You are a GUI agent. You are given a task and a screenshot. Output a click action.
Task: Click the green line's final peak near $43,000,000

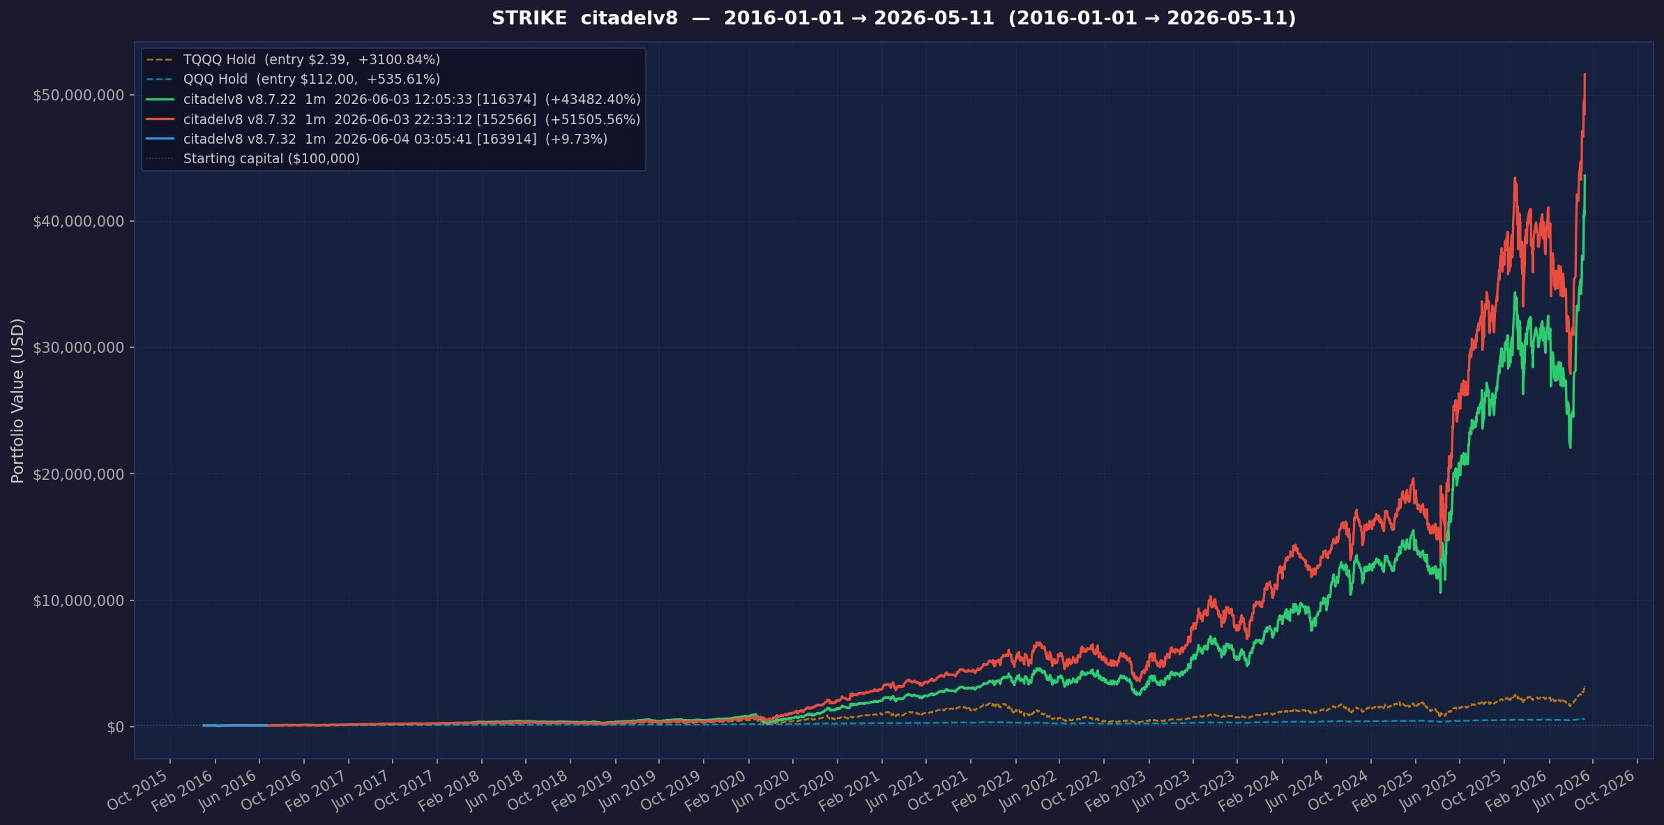(1584, 177)
